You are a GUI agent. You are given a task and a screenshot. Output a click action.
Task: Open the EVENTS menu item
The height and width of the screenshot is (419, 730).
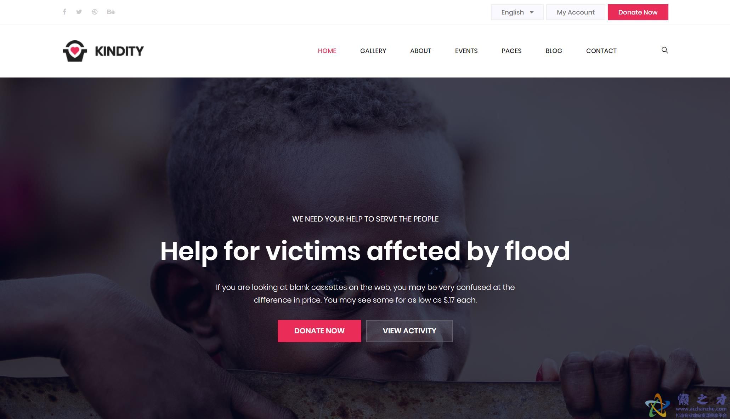point(466,51)
